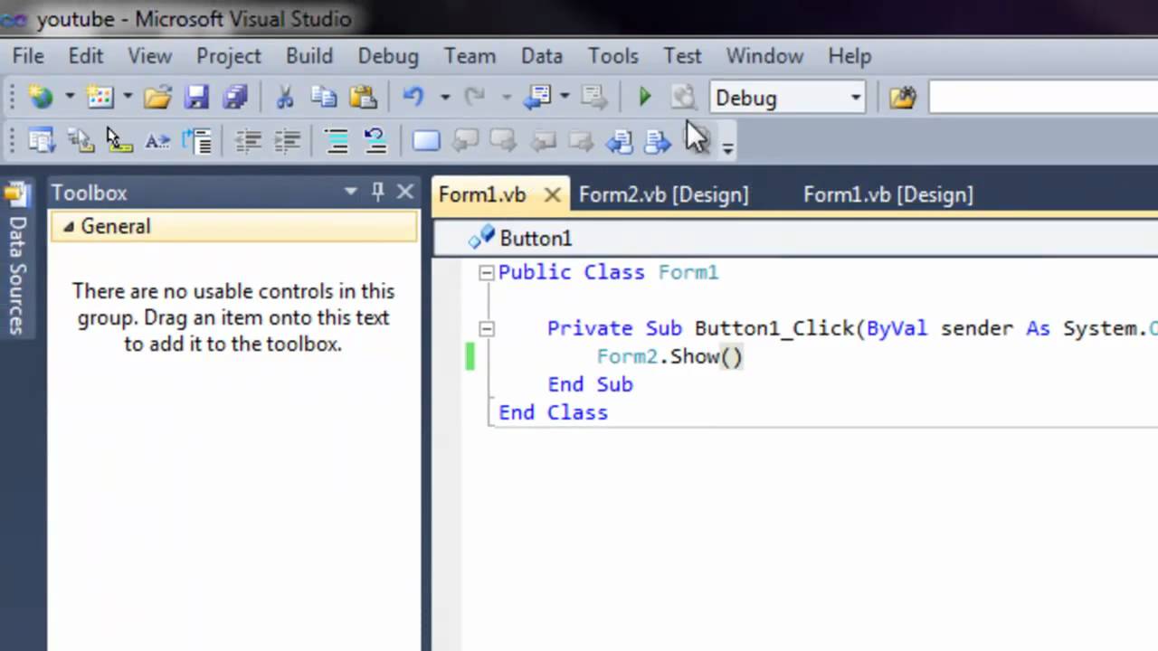Click the Undo arrow icon

(413, 97)
